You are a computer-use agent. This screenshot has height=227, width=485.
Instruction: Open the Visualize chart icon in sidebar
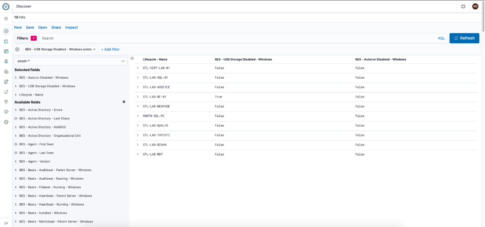click(6, 41)
